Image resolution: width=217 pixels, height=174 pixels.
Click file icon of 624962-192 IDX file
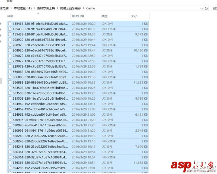[10, 104]
